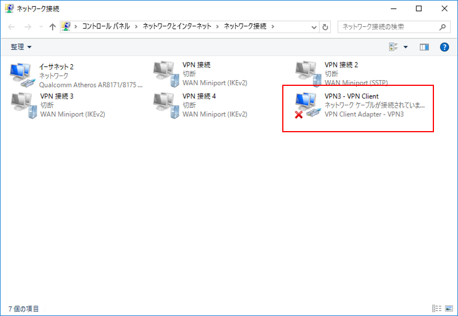The width and height of the screenshot is (458, 316).
Task: Click 切断 status under VPN 接続
Action: [x=189, y=74]
